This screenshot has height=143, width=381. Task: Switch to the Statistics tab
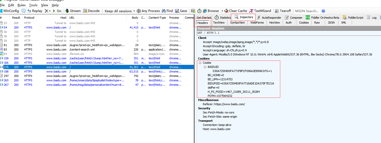pos(223,18)
